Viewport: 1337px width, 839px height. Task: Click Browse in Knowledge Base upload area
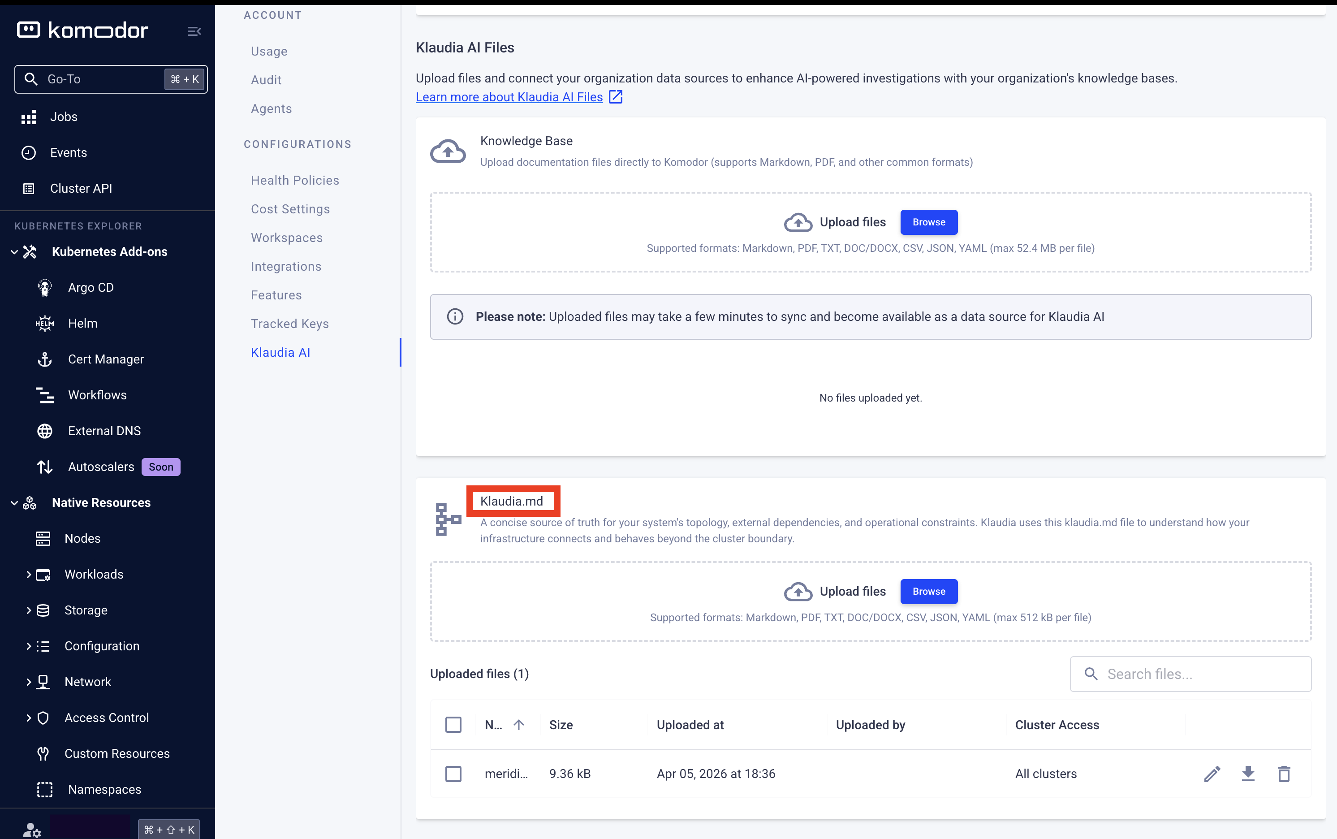click(928, 222)
